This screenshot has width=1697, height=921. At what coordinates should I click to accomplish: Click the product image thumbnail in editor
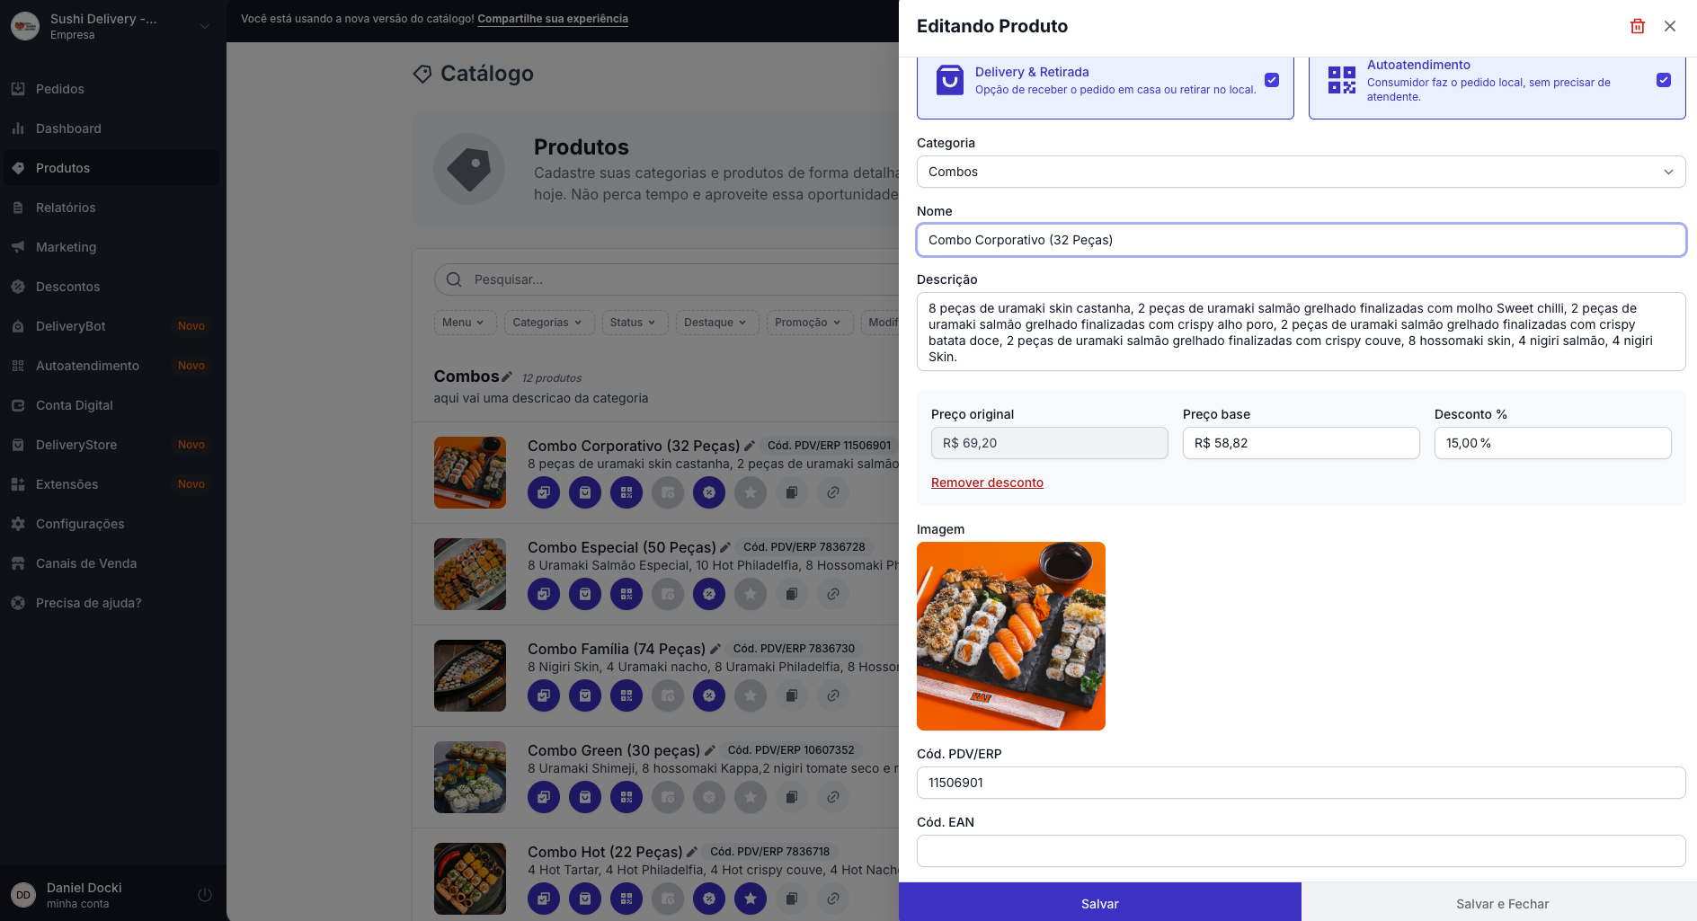(x=1011, y=636)
